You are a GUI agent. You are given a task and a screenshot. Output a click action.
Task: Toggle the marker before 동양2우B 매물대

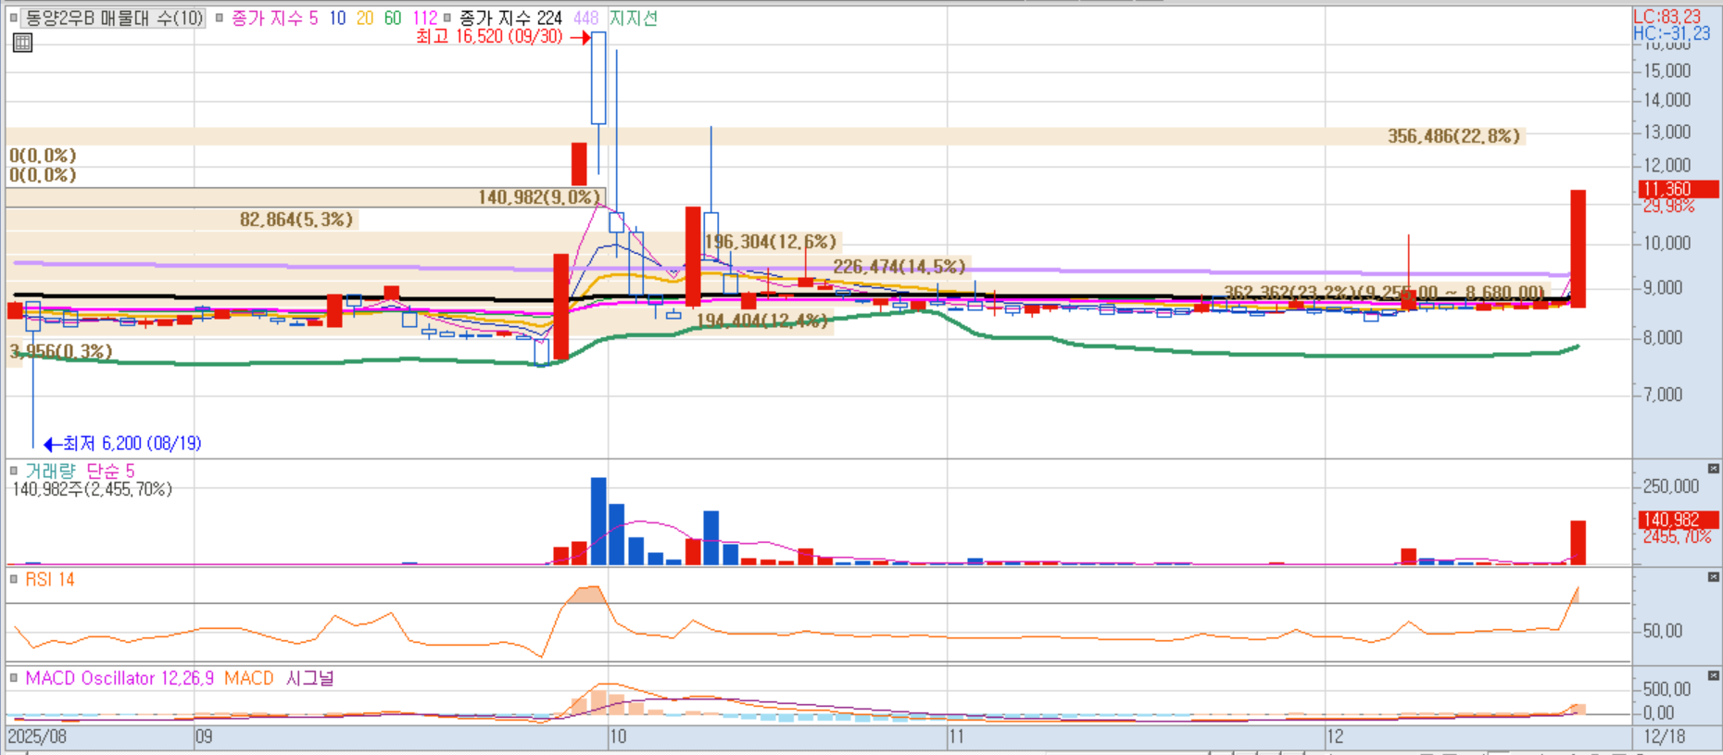pos(14,18)
